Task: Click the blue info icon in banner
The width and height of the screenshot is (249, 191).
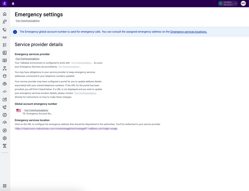Action: tap(15, 32)
